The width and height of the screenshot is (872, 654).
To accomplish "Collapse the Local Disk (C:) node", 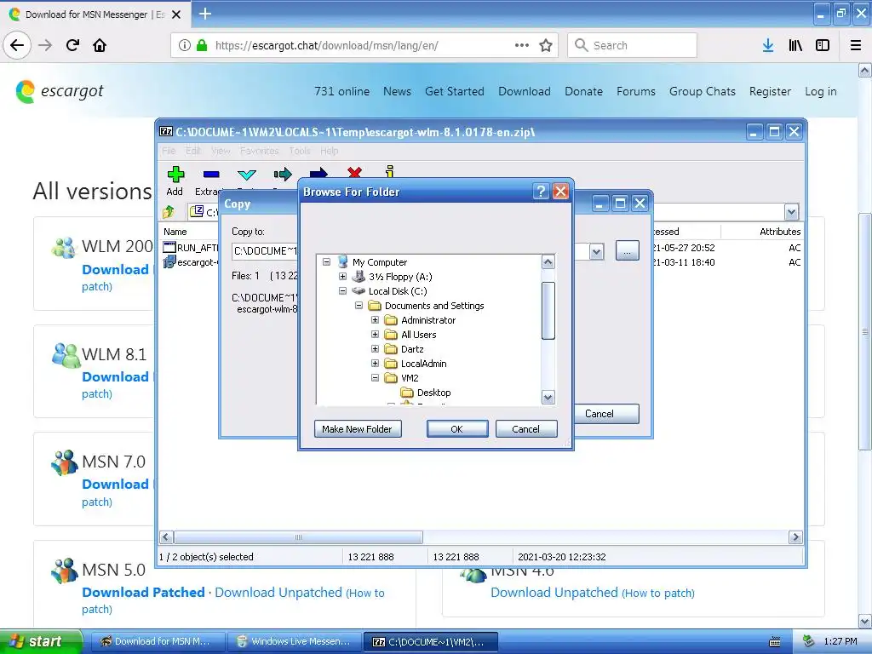I will pyautogui.click(x=342, y=290).
